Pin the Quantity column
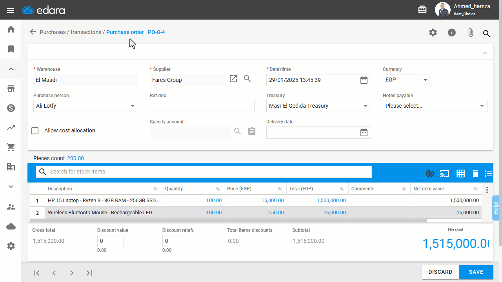This screenshot has height=282, width=502. click(218, 189)
